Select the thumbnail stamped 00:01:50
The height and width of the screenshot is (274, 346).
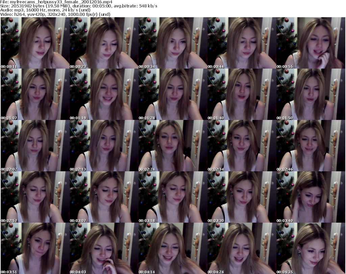point(311,94)
